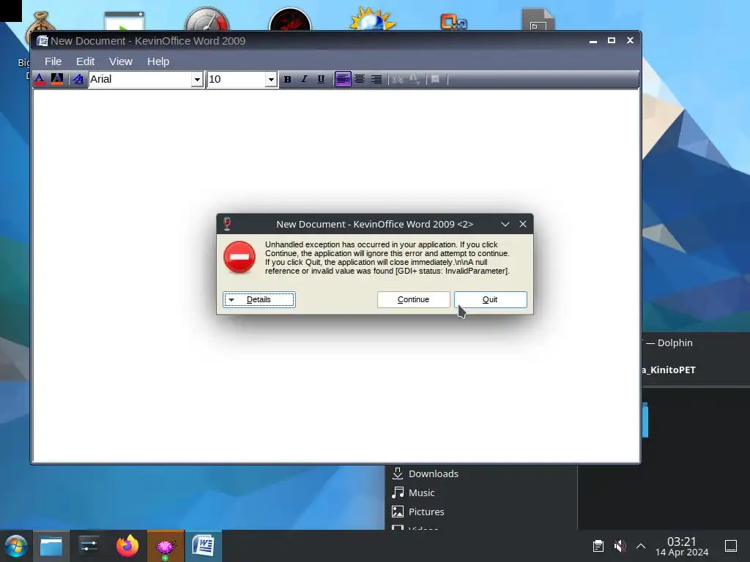Select align right
This screenshot has width=750, height=562.
coord(376,79)
